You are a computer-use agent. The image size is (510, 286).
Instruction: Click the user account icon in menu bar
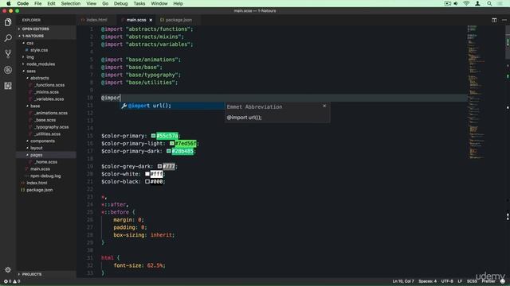tap(477, 3)
